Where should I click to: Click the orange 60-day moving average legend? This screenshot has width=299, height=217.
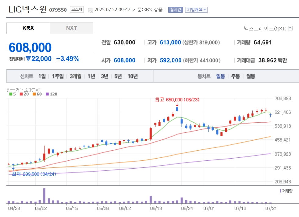pyautogui.click(x=37, y=94)
